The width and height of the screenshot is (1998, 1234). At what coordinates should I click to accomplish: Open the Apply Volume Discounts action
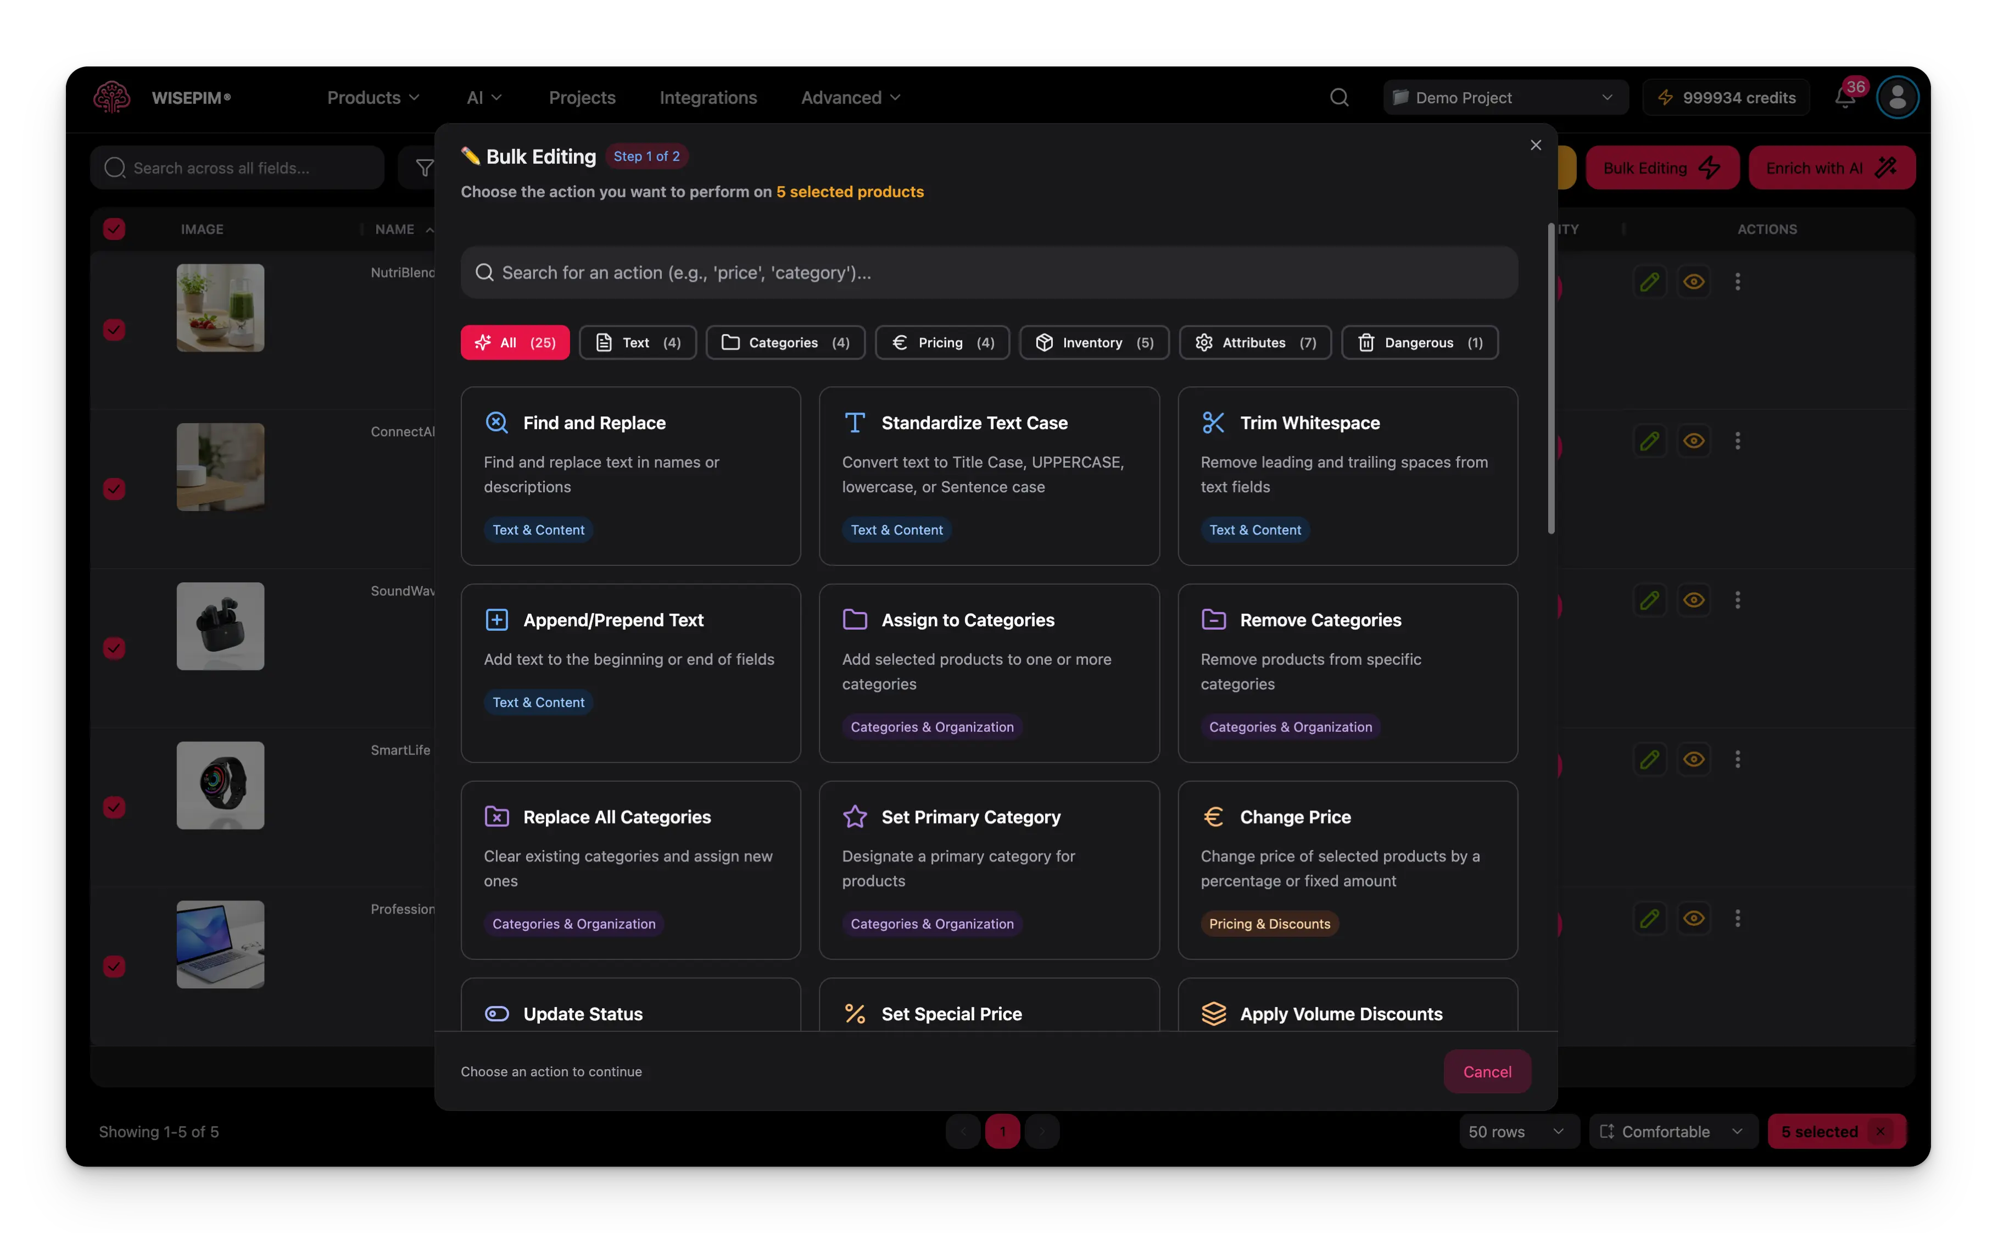[x=1346, y=1014]
